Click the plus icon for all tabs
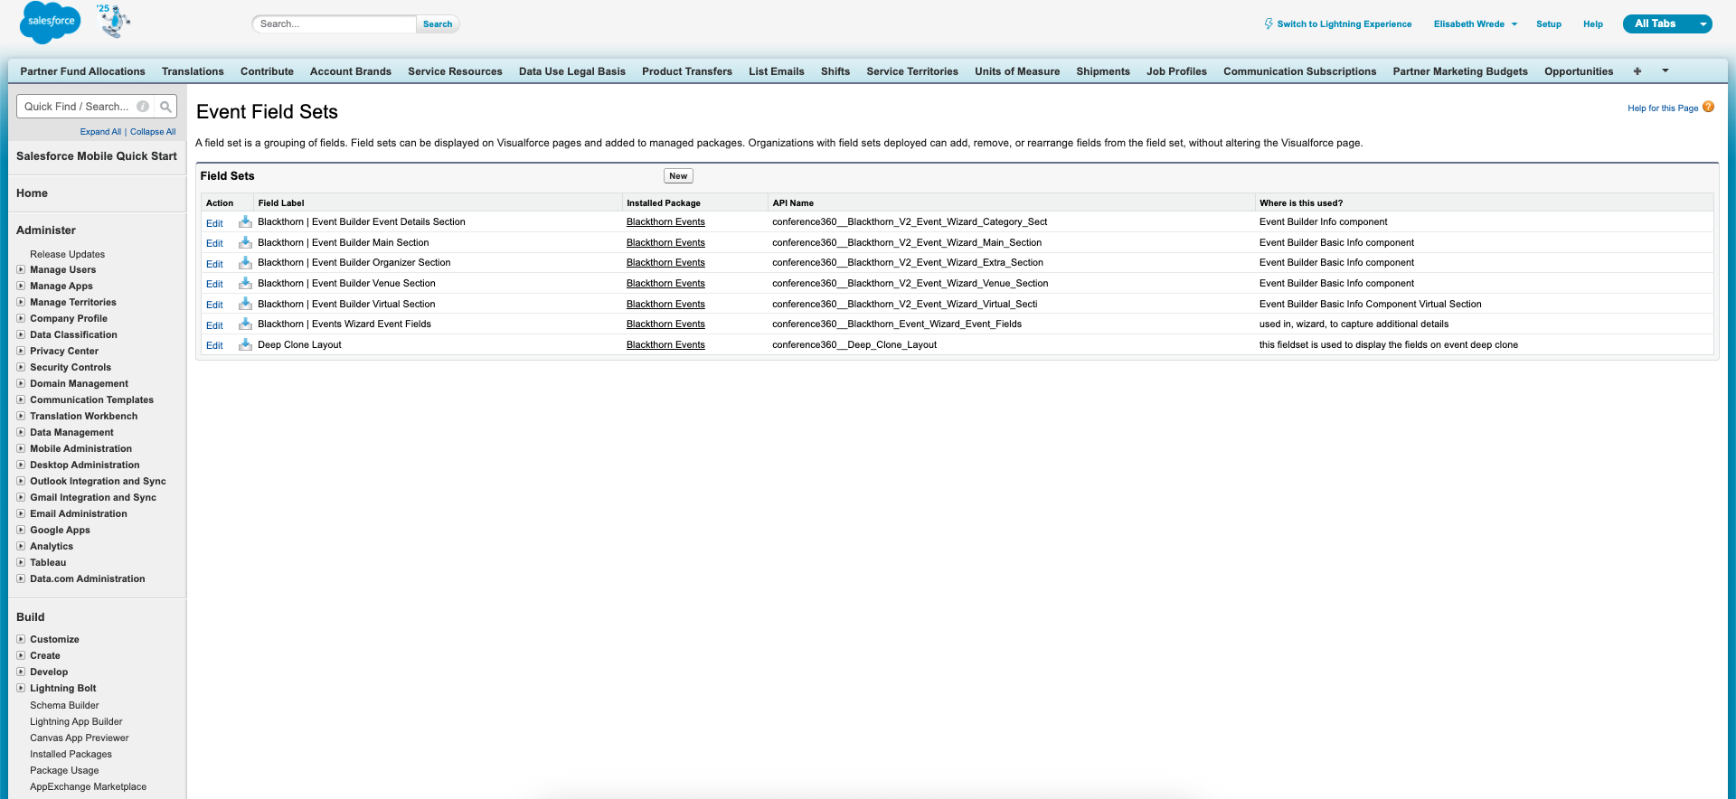 pos(1637,71)
